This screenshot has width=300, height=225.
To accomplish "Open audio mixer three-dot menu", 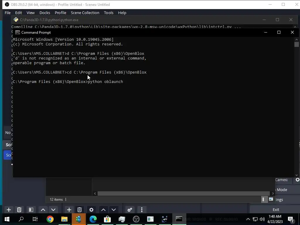I will pos(142,210).
